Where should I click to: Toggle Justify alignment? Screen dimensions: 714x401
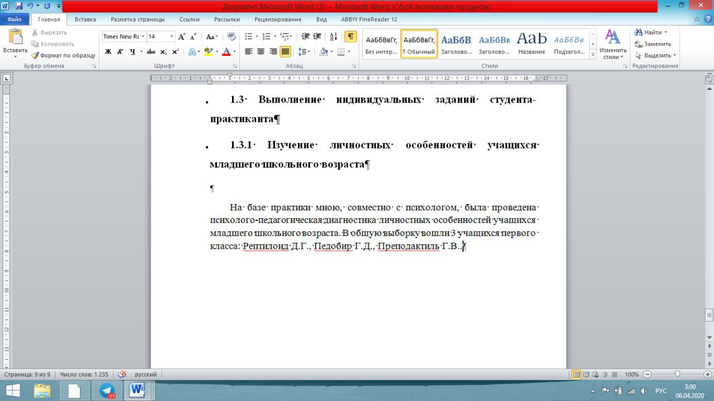[285, 52]
